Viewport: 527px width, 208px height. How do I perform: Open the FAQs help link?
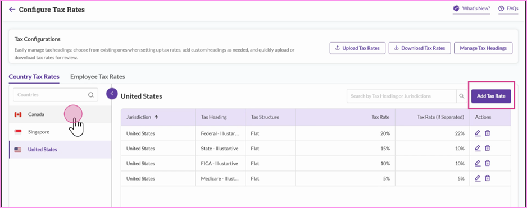pos(508,9)
